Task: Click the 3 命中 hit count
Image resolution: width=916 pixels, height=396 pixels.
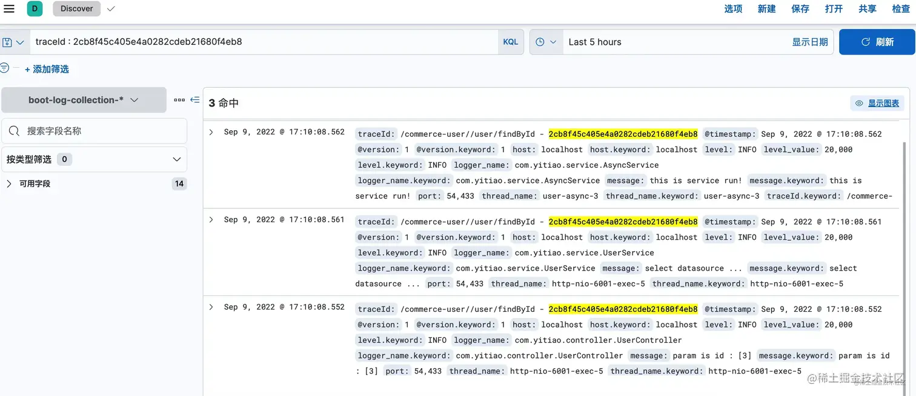Action: coord(224,103)
